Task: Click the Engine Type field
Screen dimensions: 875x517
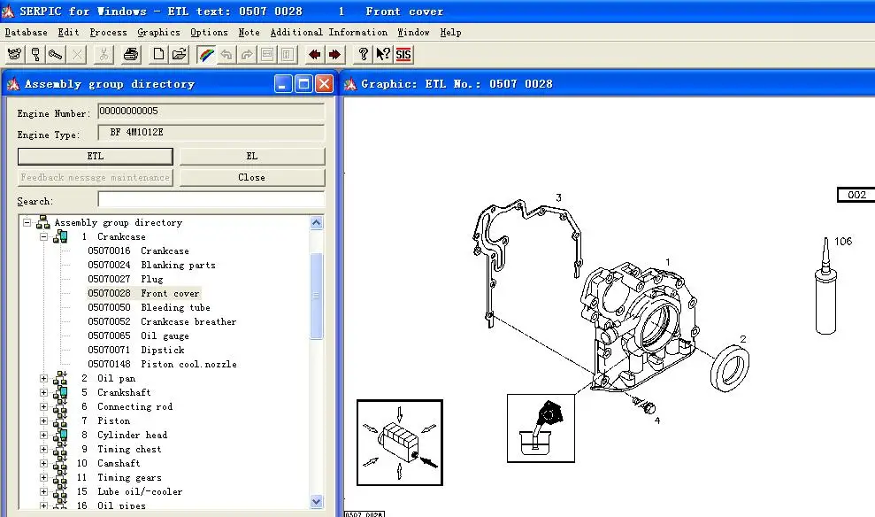Action: [211, 132]
